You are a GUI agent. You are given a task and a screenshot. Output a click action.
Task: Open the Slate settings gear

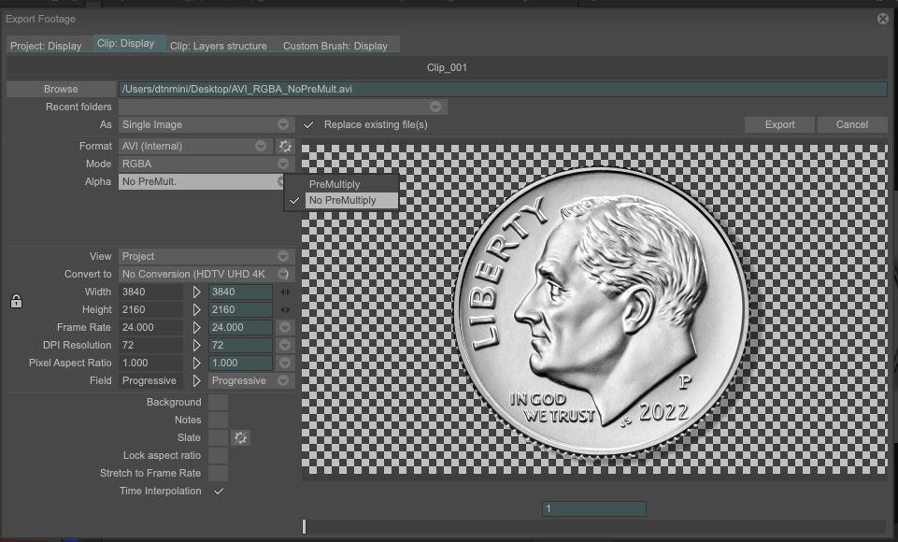click(x=240, y=437)
